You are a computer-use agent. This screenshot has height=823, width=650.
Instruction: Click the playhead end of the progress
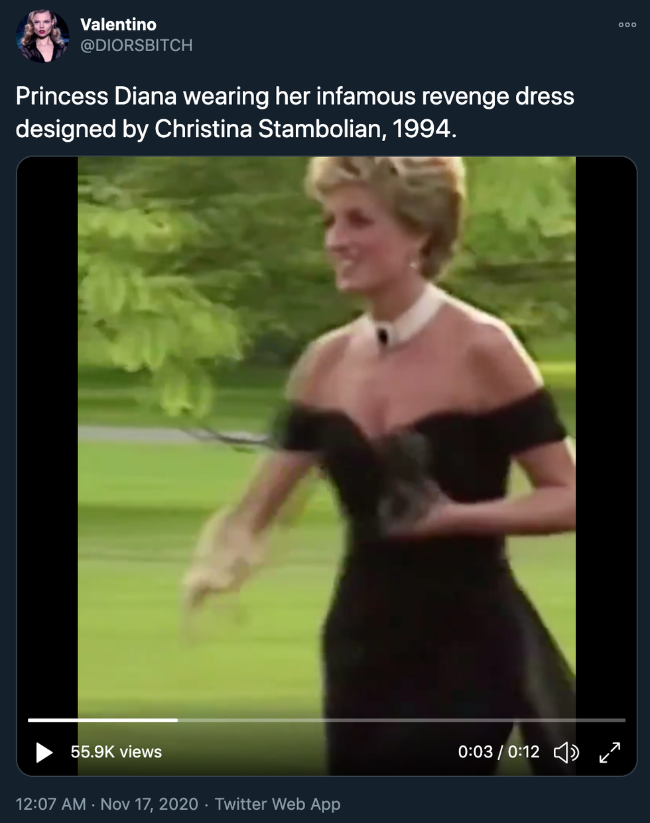click(177, 720)
